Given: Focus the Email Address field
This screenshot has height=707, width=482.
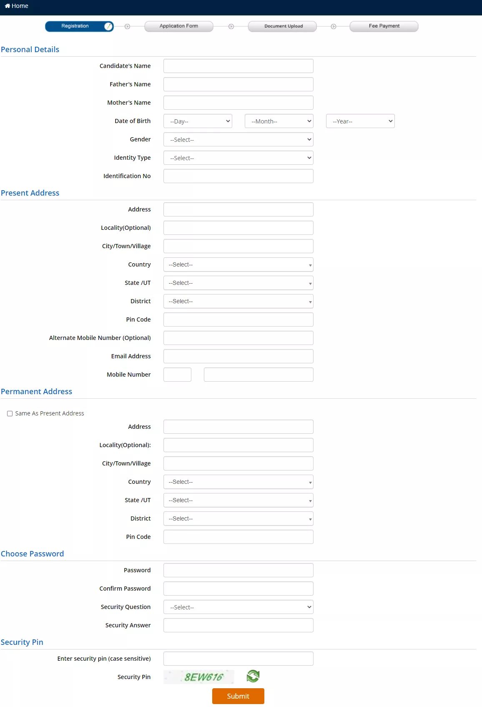Looking at the screenshot, I should click(238, 356).
